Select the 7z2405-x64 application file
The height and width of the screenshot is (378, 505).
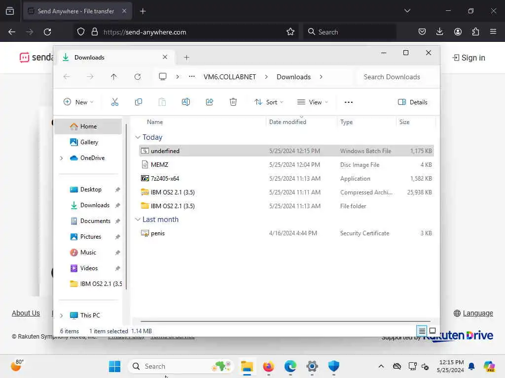287,178
